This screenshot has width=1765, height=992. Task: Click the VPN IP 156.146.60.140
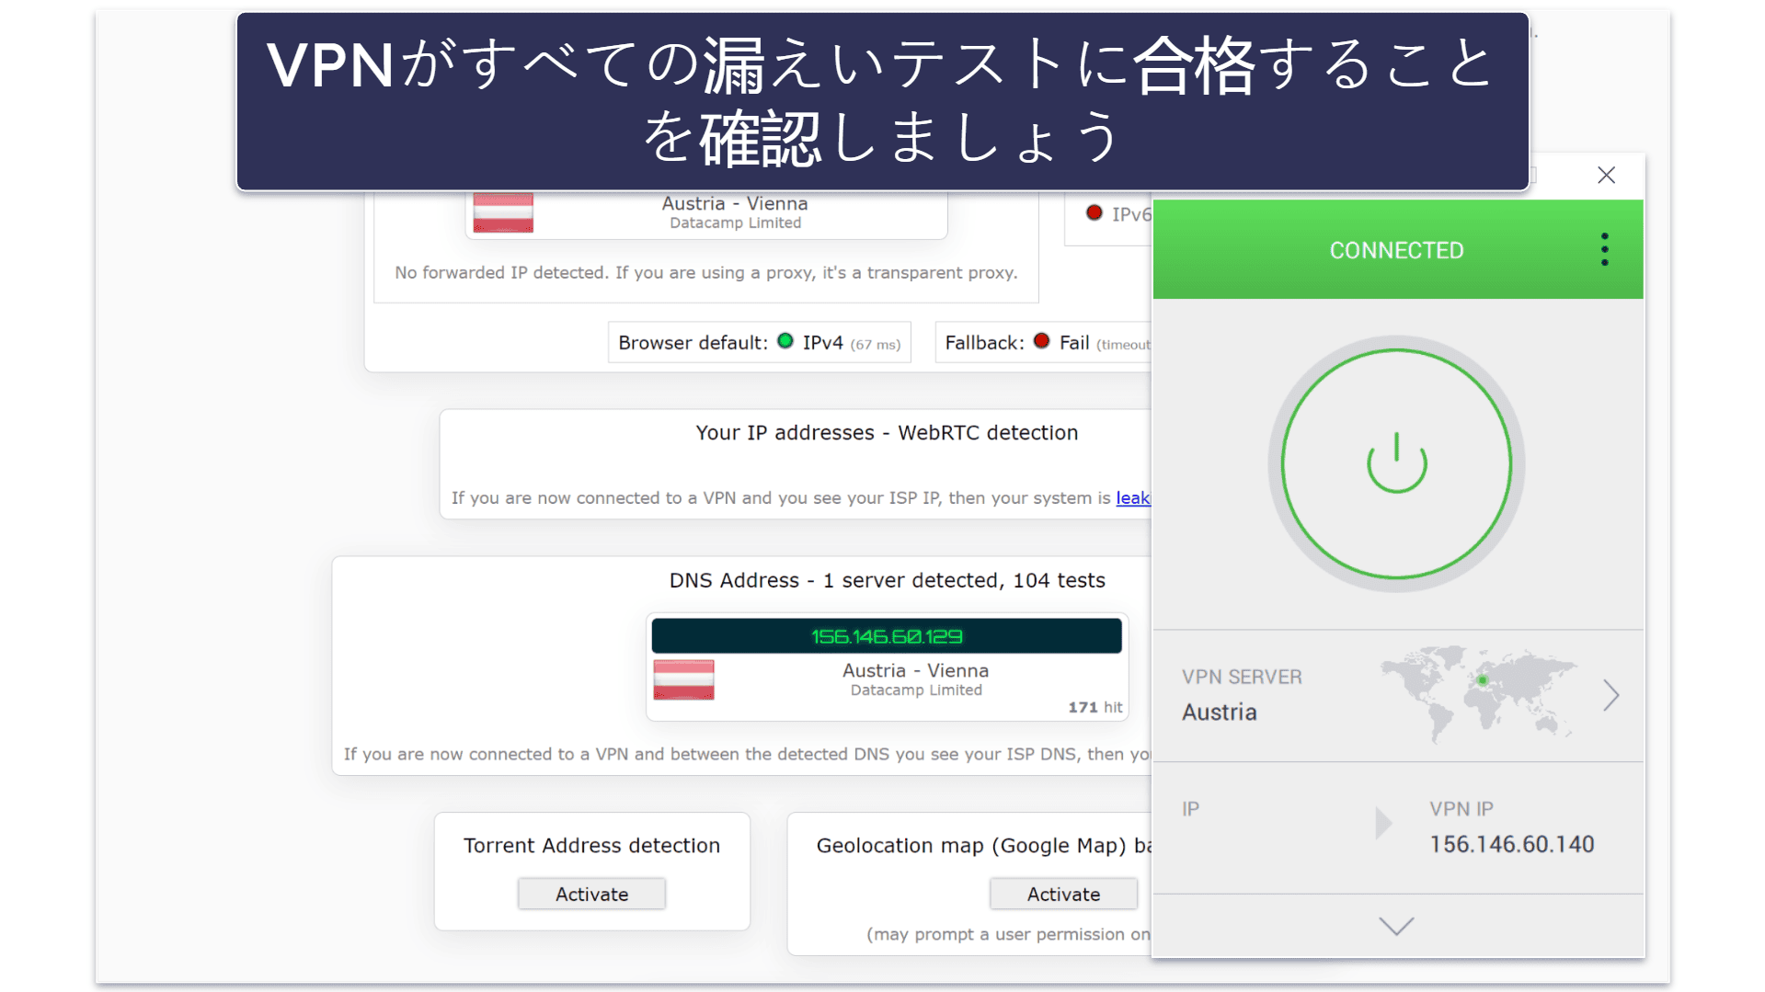[x=1511, y=844]
